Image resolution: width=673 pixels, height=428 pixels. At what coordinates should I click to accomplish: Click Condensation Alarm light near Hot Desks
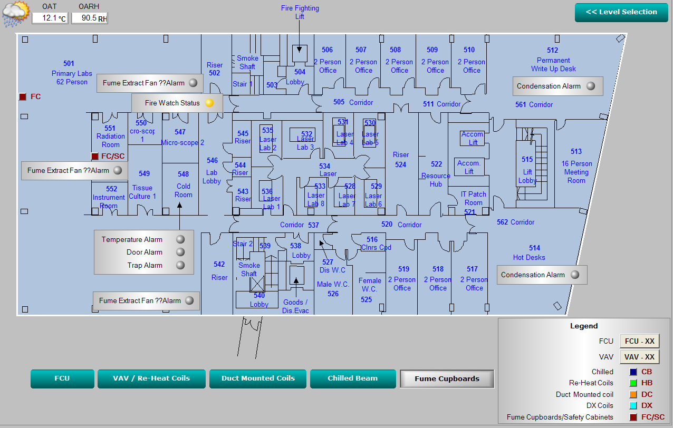[x=575, y=275]
